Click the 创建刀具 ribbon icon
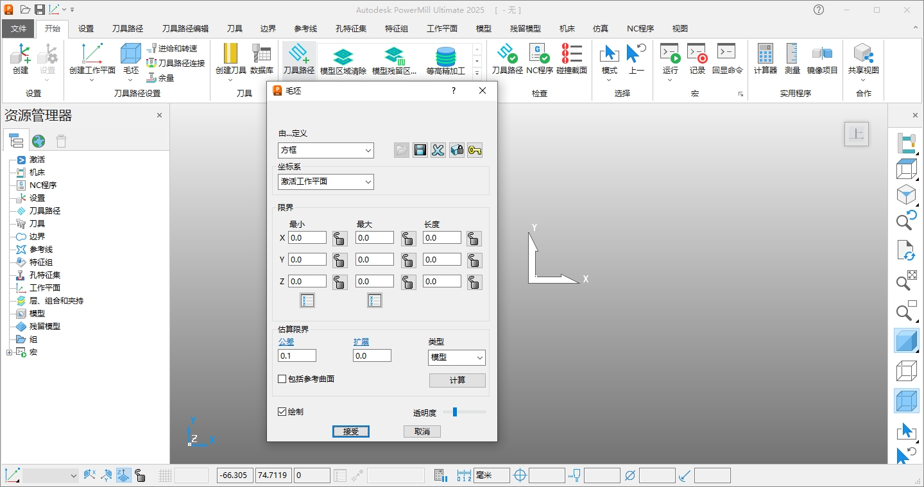Image resolution: width=924 pixels, height=487 pixels. 232,54
